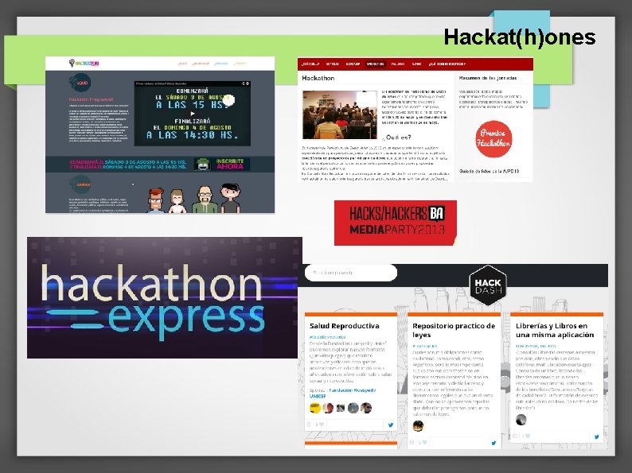Click the contributor avatar in Repositorio practico card

(419, 425)
